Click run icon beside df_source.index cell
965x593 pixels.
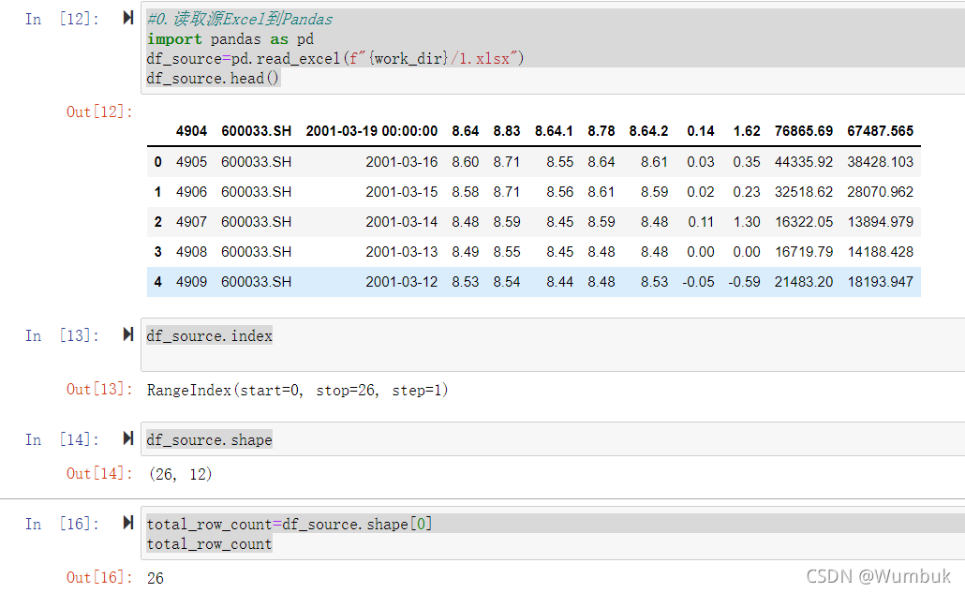(128, 334)
